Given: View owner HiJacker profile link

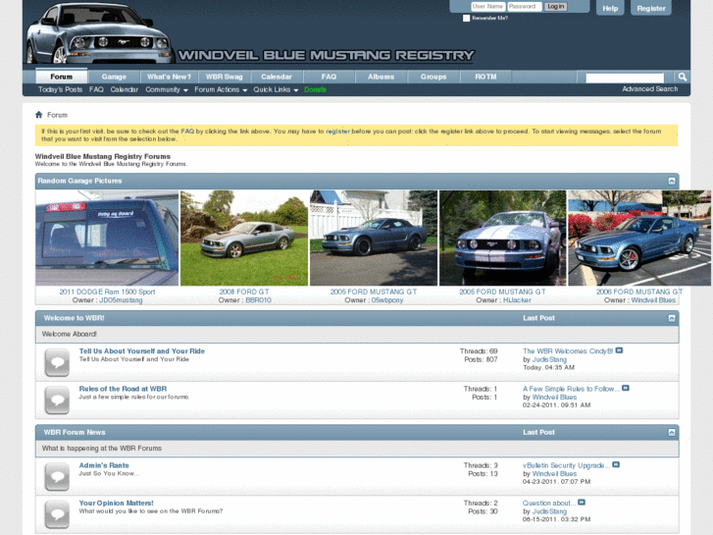Looking at the screenshot, I should tap(517, 300).
